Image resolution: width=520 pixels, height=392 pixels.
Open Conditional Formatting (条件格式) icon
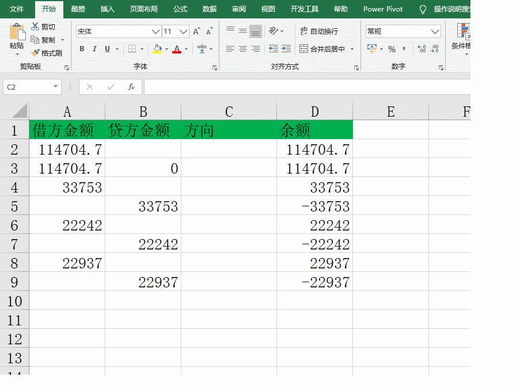464,31
